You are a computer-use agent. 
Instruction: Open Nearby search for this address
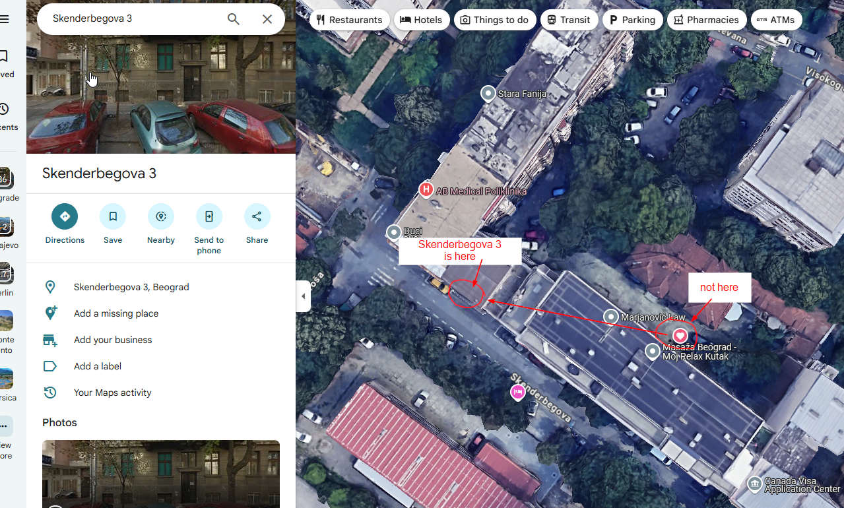point(161,216)
